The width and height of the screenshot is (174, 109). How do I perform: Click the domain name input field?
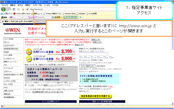pos(94,54)
